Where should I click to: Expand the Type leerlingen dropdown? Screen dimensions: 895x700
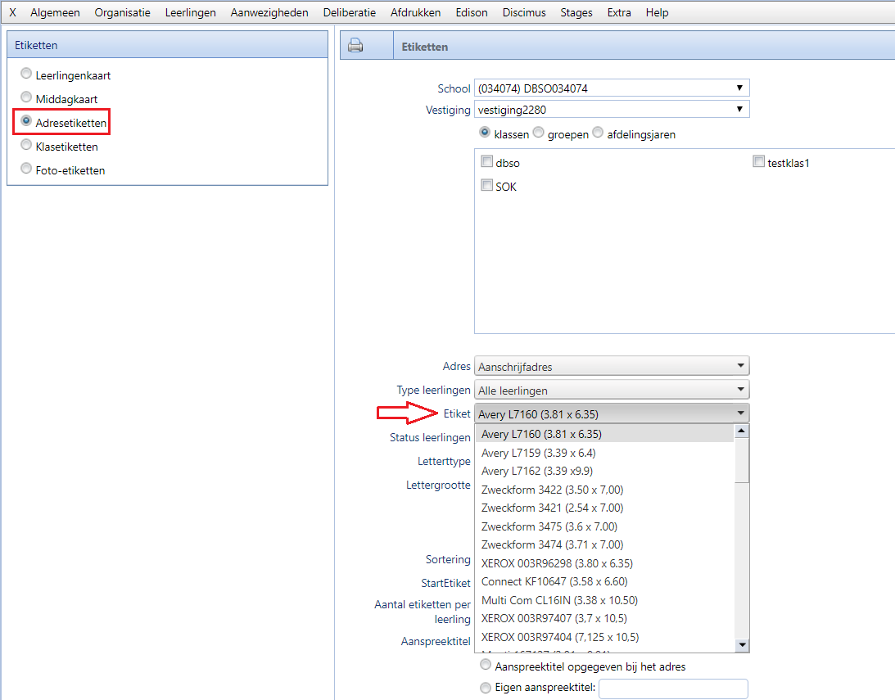coord(611,390)
